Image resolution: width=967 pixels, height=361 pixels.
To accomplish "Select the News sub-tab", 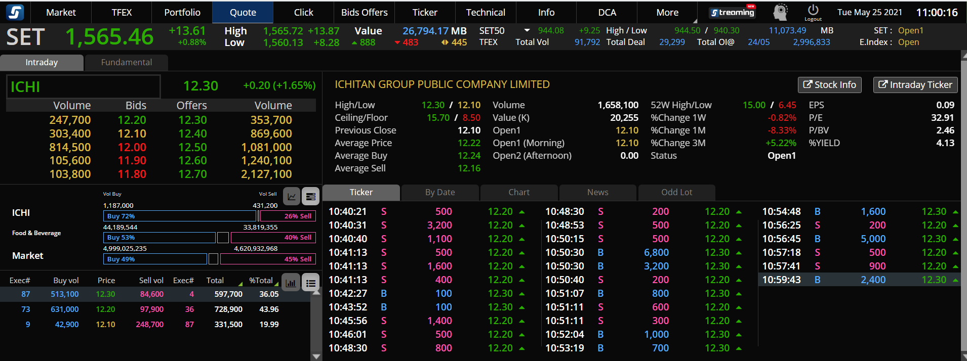I will tap(598, 192).
